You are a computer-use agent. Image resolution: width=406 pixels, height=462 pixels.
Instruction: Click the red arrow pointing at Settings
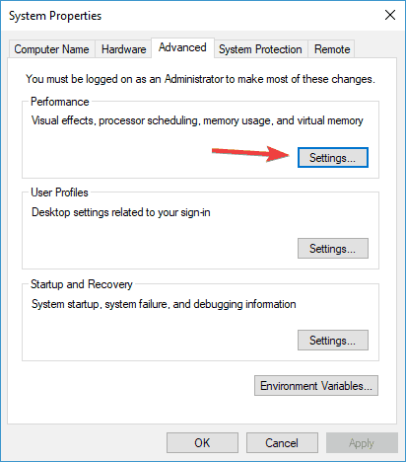[250, 154]
